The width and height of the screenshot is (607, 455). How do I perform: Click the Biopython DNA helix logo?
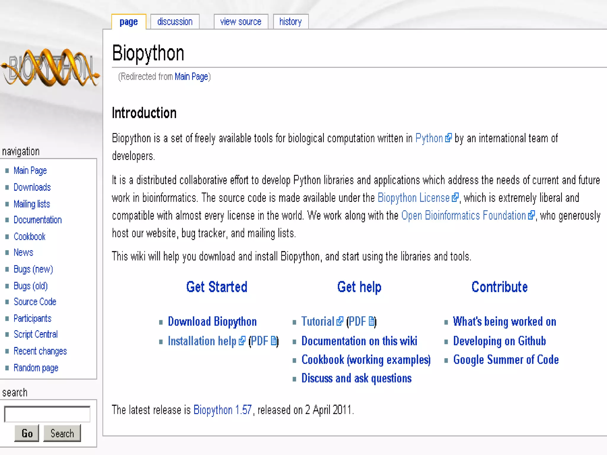click(x=50, y=68)
